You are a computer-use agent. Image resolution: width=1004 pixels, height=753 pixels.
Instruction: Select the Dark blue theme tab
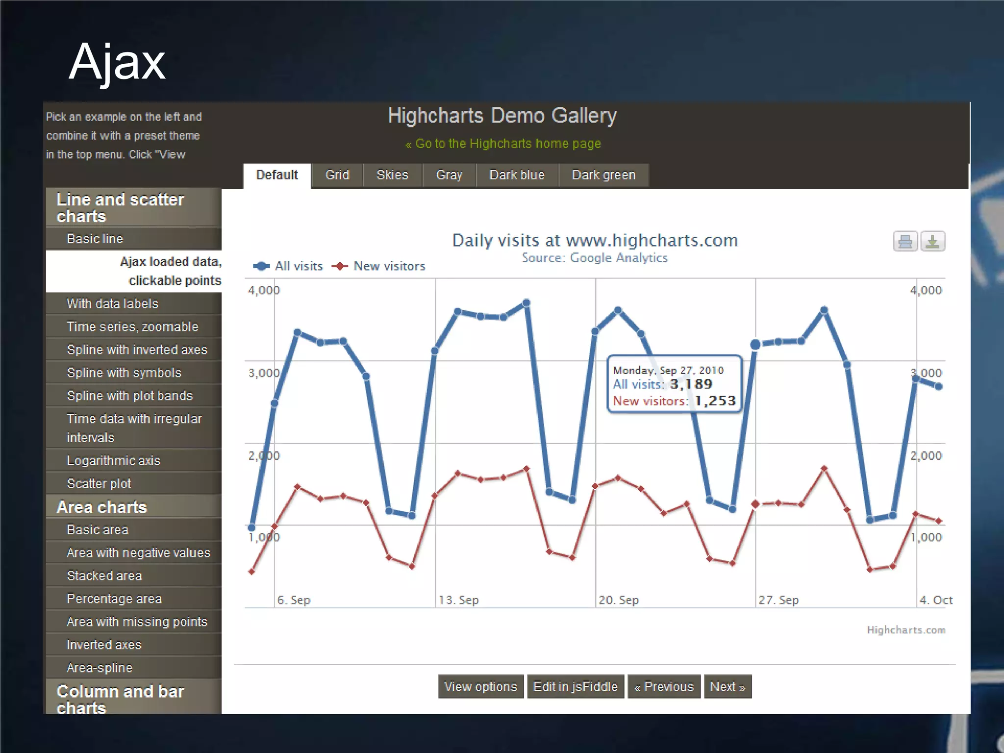click(x=517, y=175)
